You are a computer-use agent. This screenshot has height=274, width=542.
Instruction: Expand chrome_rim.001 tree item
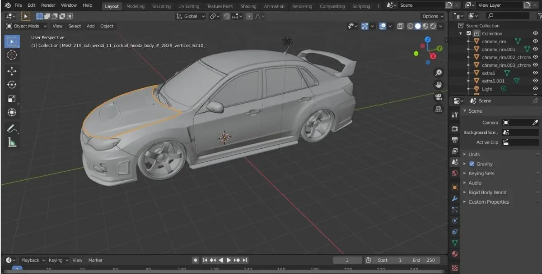(469, 50)
